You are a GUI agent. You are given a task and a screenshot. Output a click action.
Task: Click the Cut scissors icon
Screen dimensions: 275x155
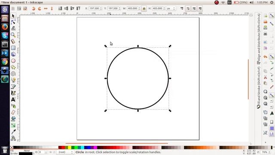(266, 77)
